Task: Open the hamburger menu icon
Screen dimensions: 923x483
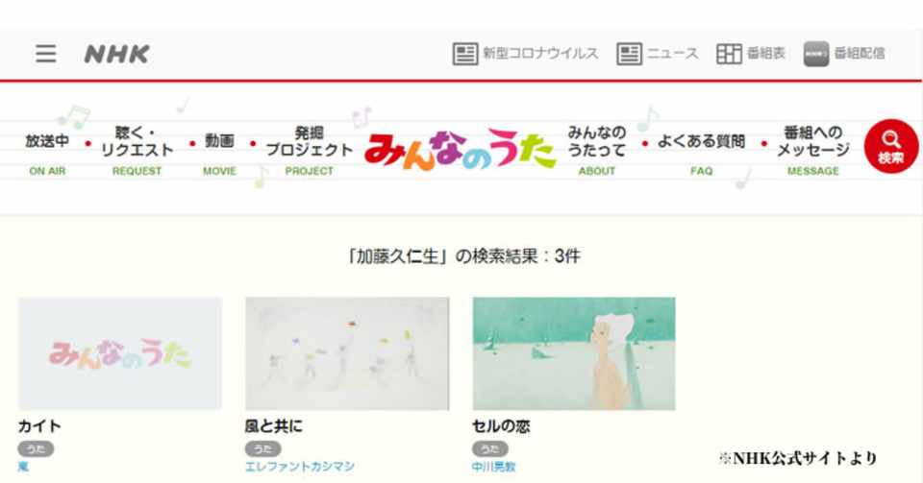Action: coord(46,54)
